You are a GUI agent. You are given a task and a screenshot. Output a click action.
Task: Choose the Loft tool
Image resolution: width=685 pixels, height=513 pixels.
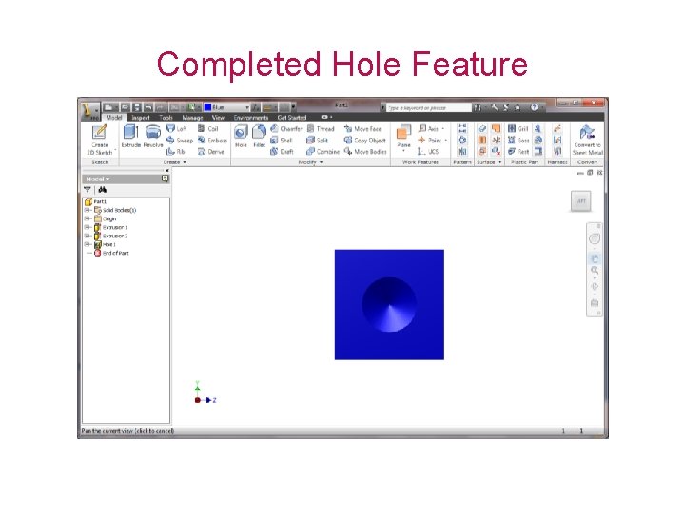[177, 128]
